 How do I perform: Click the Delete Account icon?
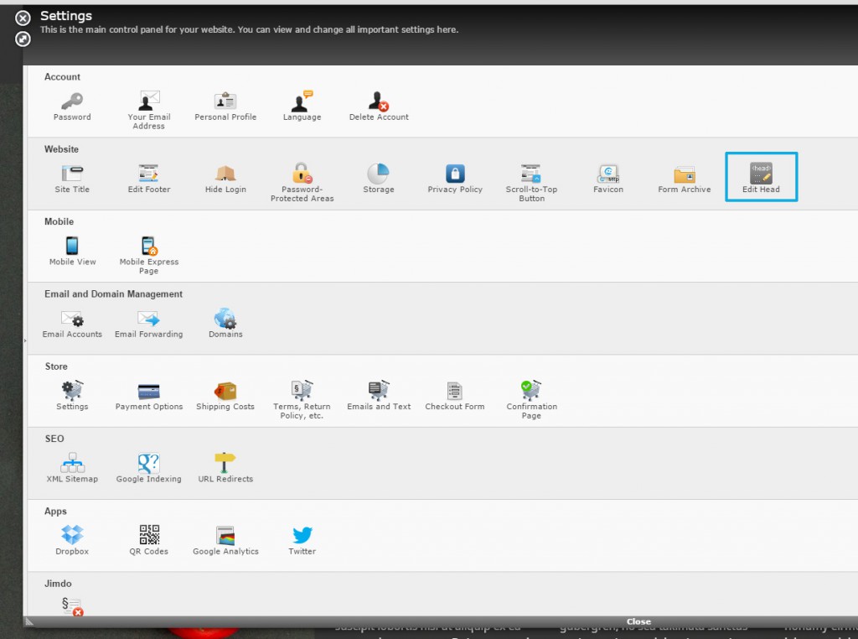pos(379,102)
